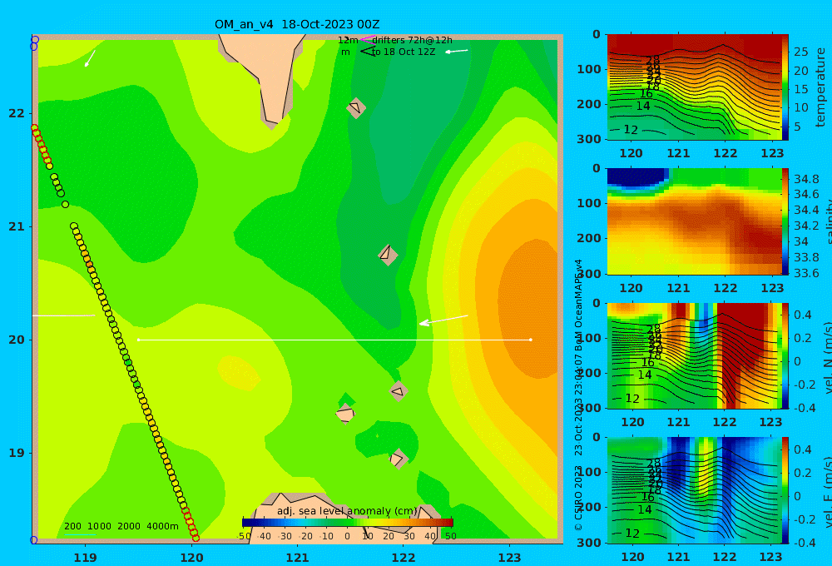832x566 pixels.
Task: Click the 5 tick on temperature colorbar
Action: click(x=798, y=127)
